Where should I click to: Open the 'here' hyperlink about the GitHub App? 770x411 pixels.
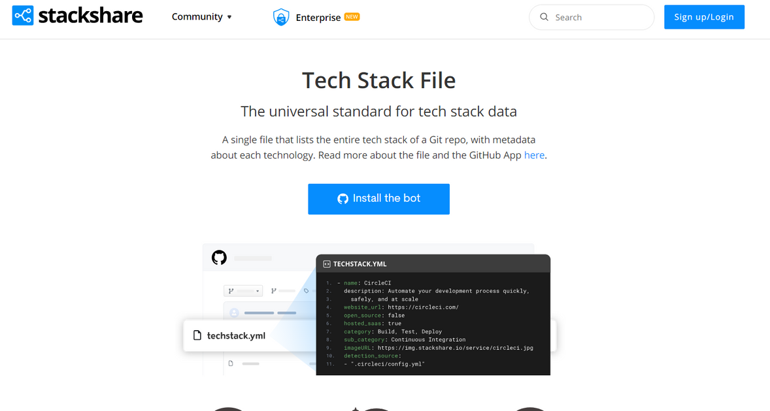point(534,155)
